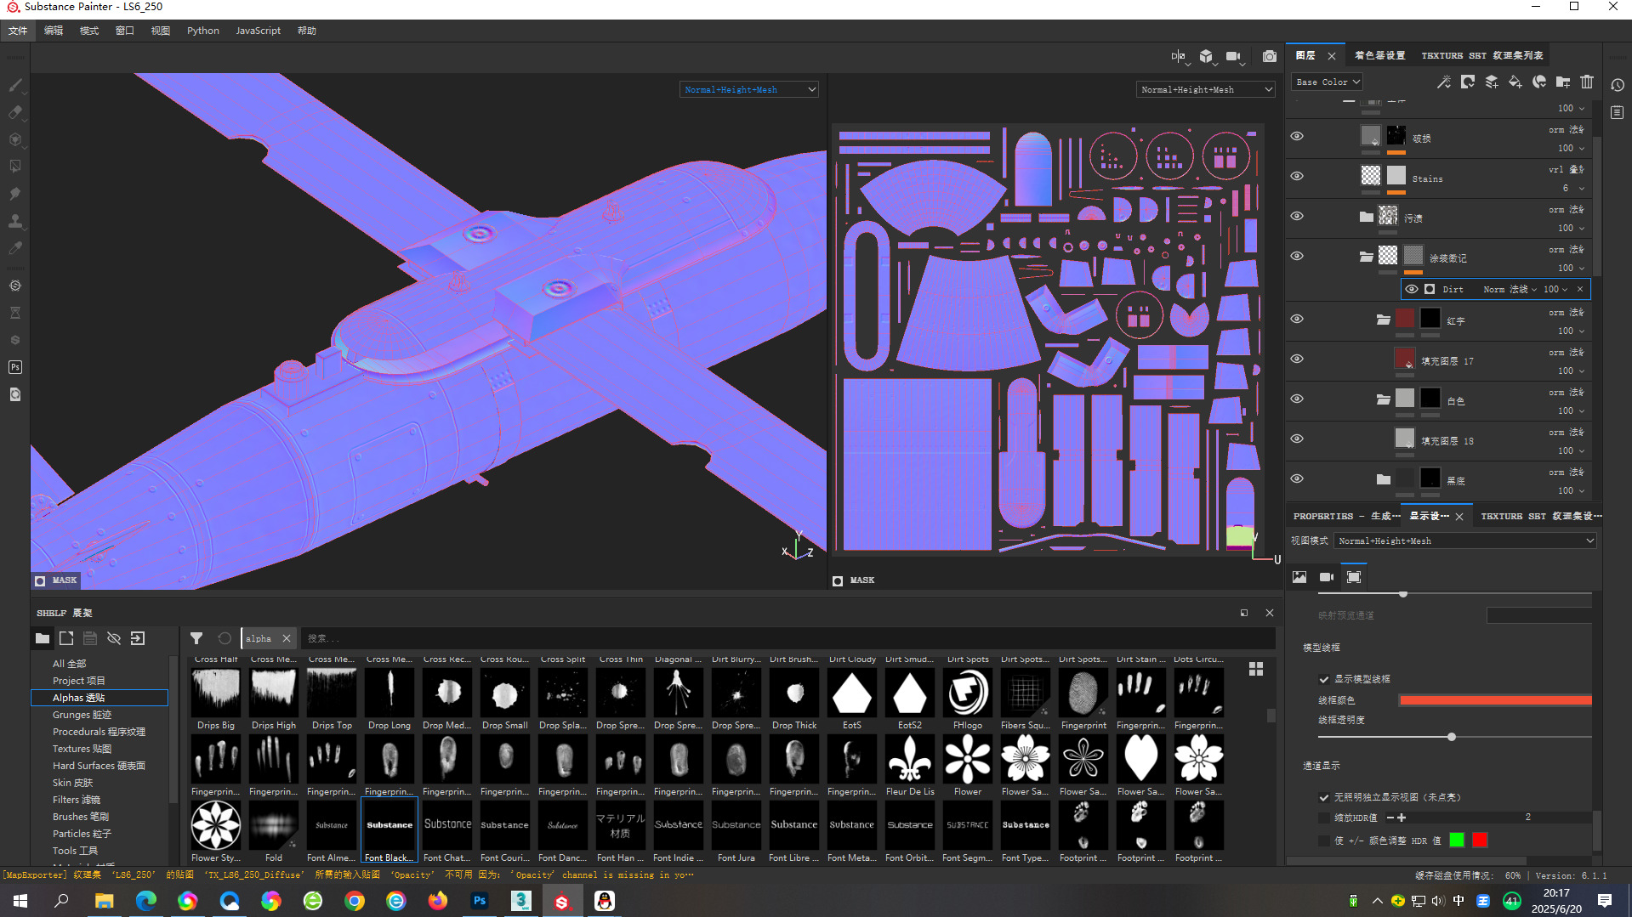The height and width of the screenshot is (917, 1632).
Task: Select the Material Picker eyedropper
Action: tap(15, 248)
